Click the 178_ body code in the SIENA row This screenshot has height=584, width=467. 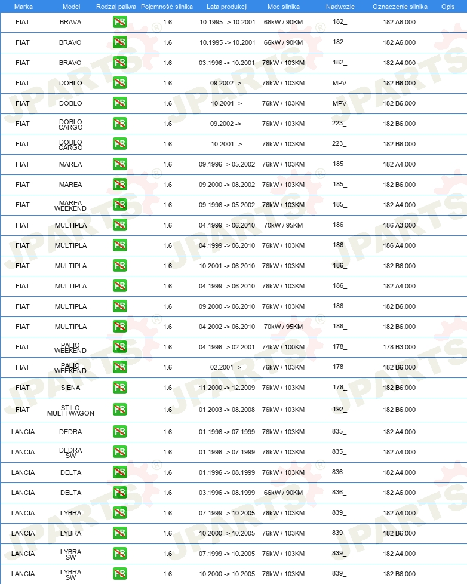click(x=340, y=387)
